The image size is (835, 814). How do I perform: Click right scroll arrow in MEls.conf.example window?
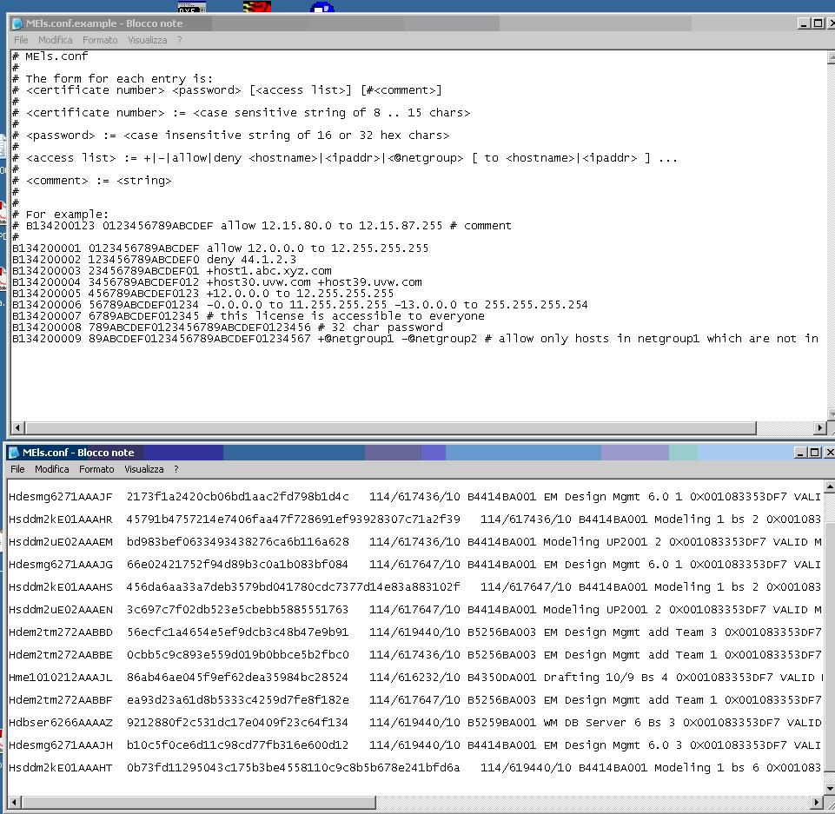(x=820, y=427)
